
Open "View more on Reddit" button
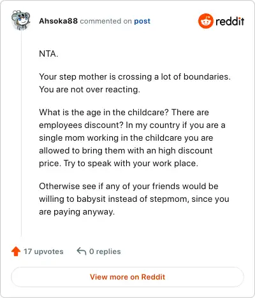tap(127, 277)
